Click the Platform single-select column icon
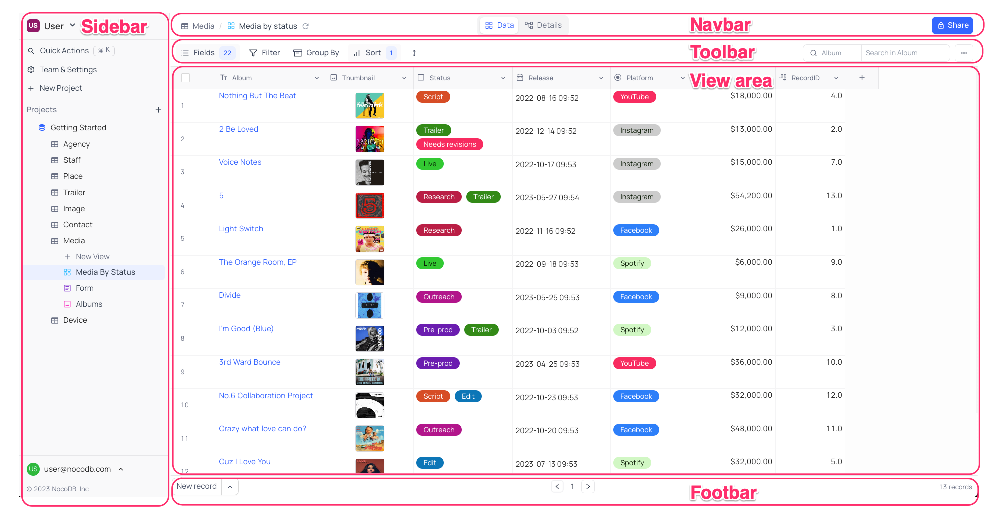1003x520 pixels. point(618,78)
